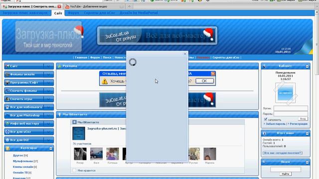Viewport: 319px width, 179px height.
Task: Click the Загрузка-плюс site logo
Action: pyautogui.click(x=49, y=36)
